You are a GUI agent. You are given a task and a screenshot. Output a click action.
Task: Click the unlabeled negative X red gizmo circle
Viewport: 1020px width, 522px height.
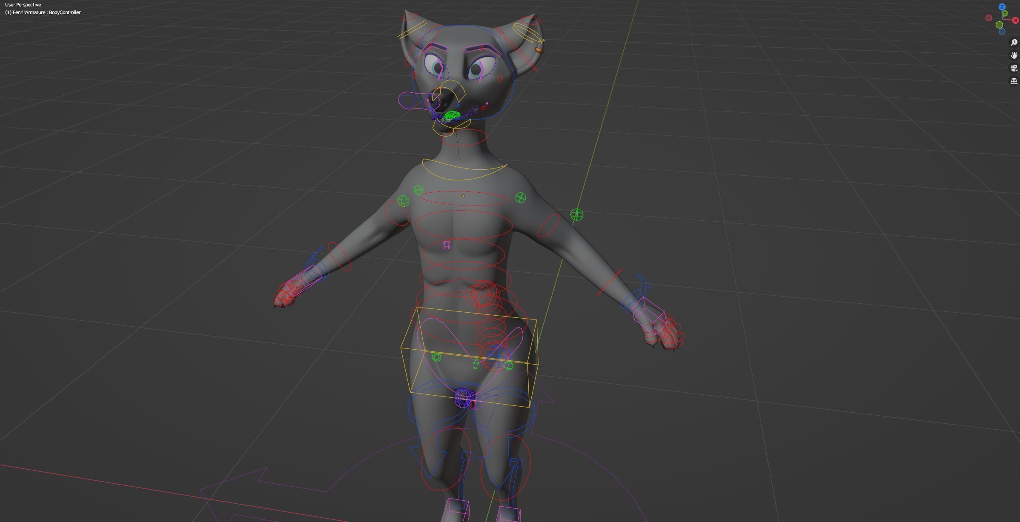[x=988, y=18]
